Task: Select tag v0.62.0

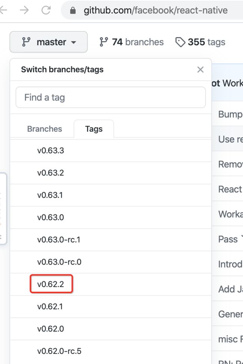Action: 111,329
